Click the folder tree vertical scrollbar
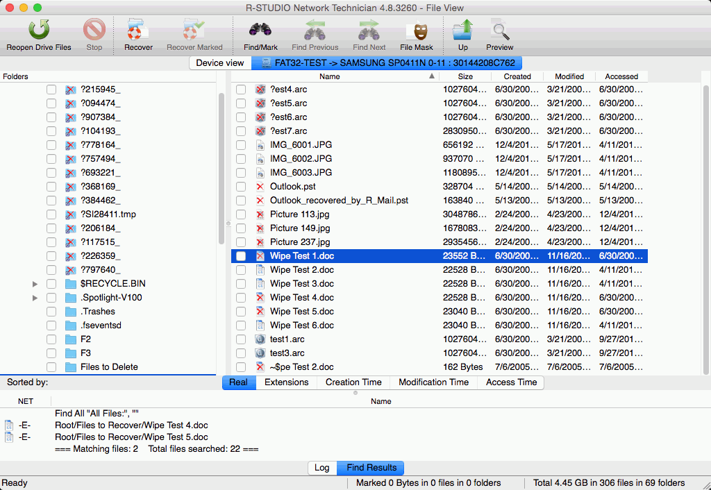The width and height of the screenshot is (711, 490). tap(221, 168)
